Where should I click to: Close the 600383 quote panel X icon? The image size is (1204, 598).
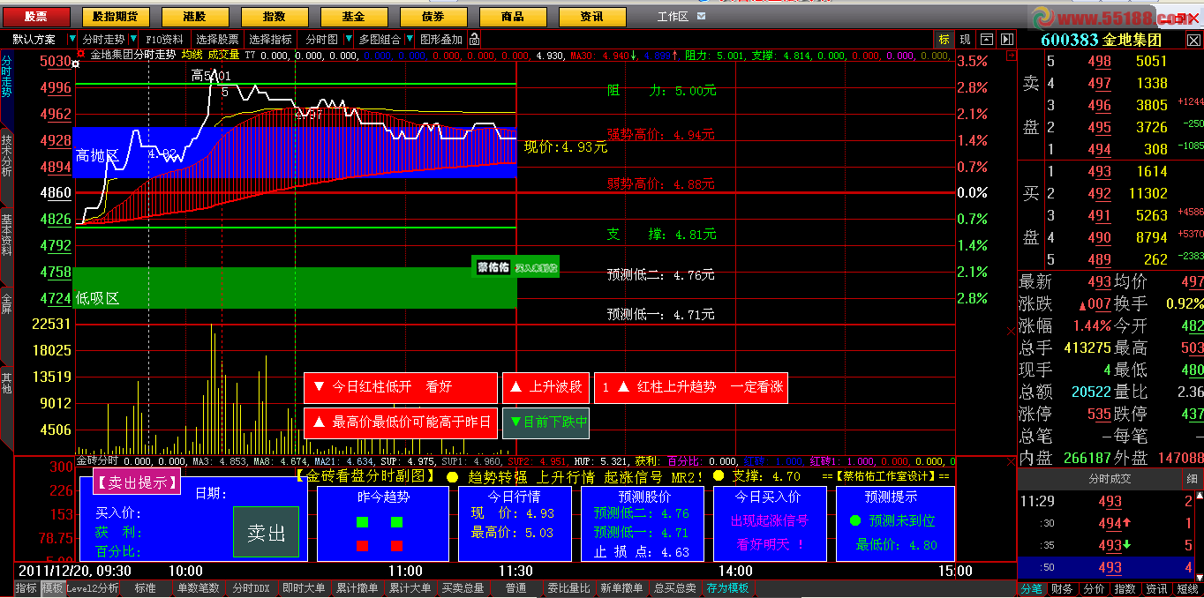(1194, 40)
